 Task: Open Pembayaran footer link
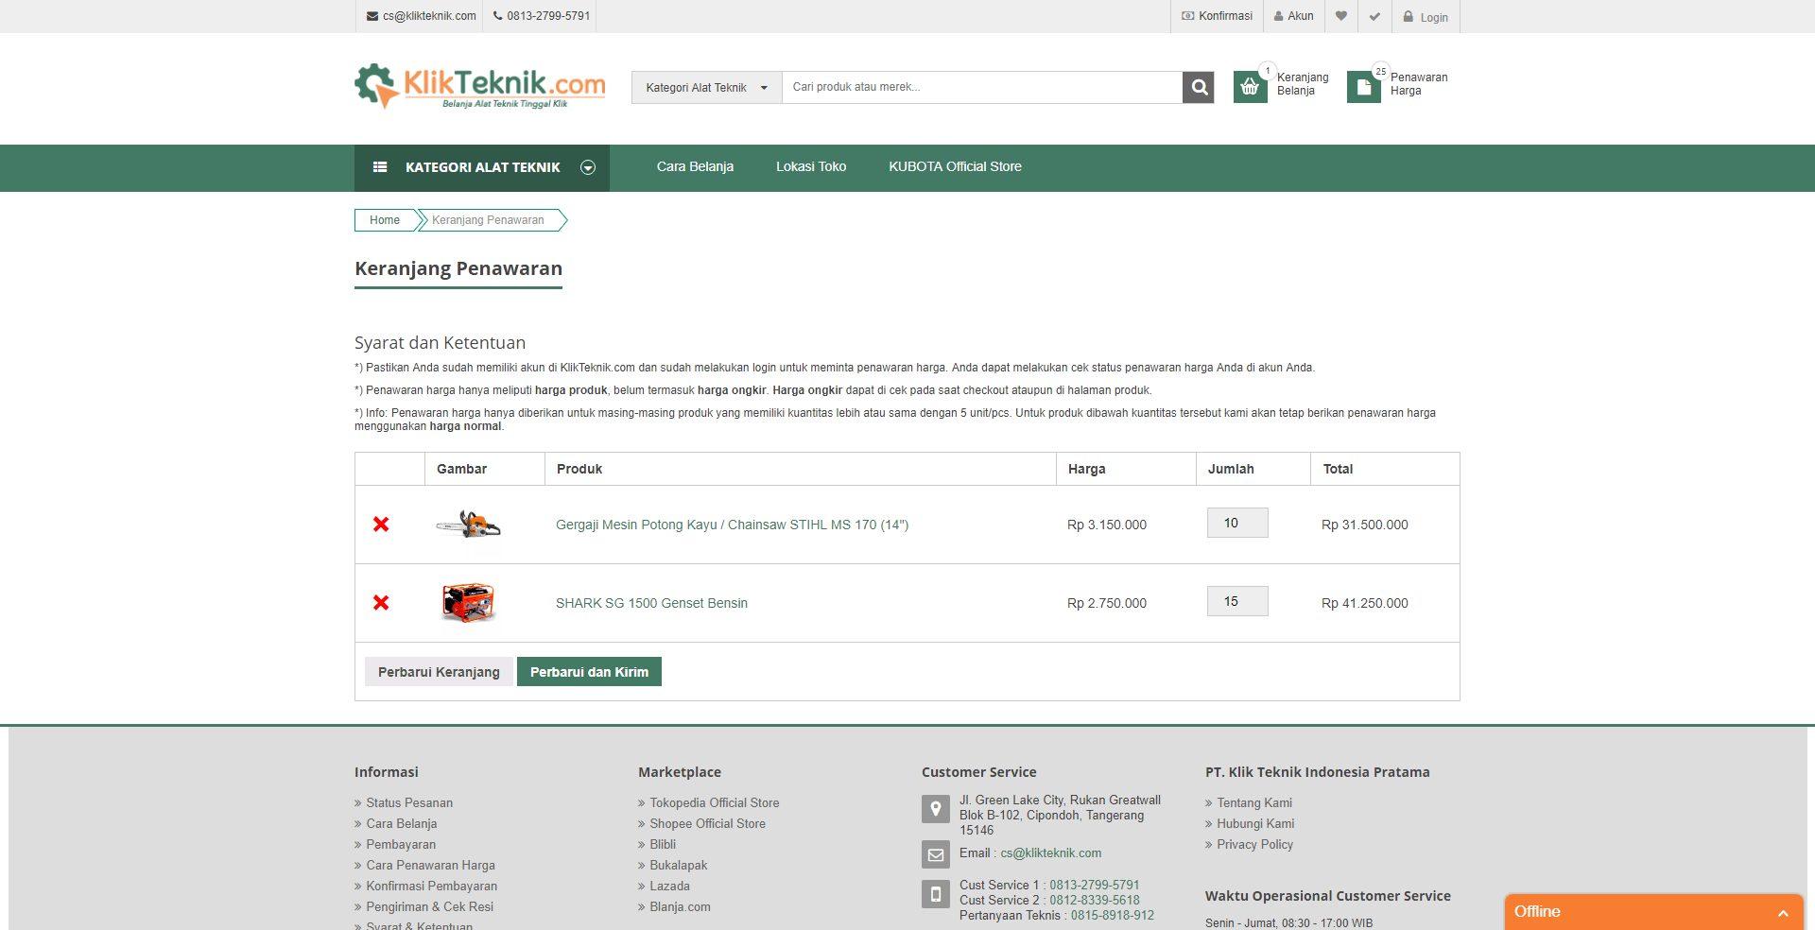[x=401, y=844]
